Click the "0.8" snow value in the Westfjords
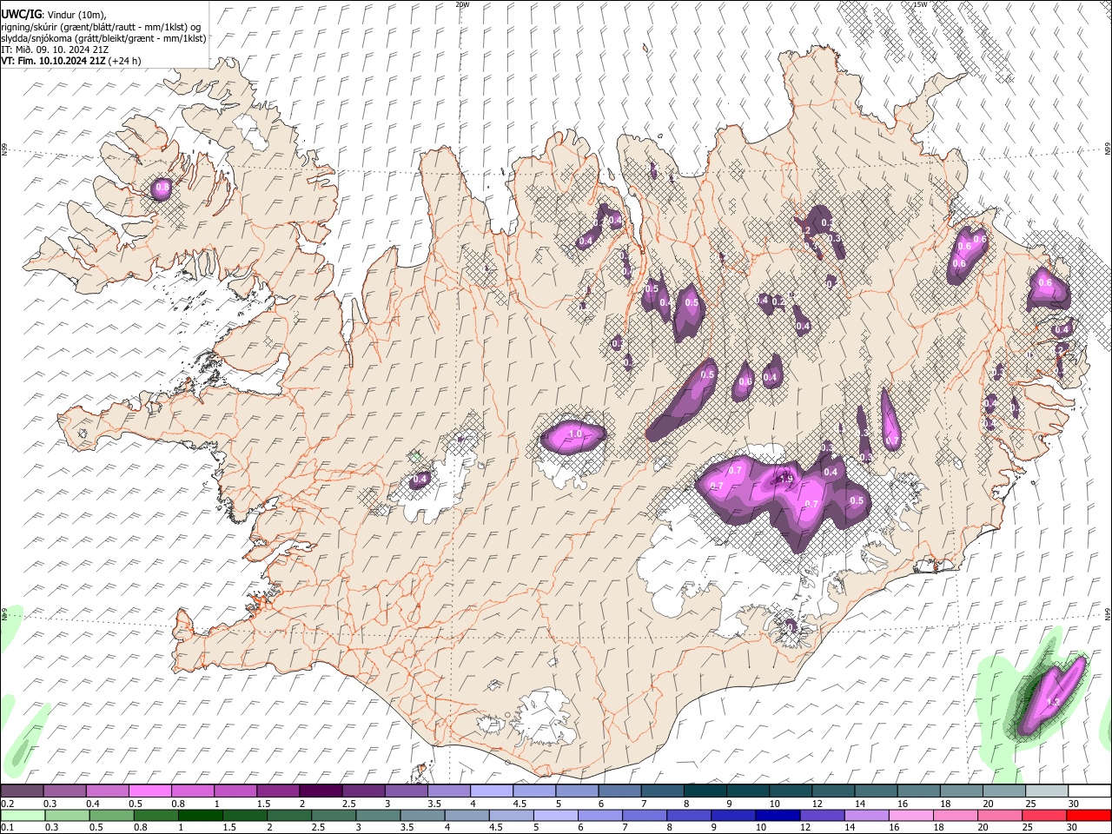The width and height of the screenshot is (1112, 834). point(162,188)
